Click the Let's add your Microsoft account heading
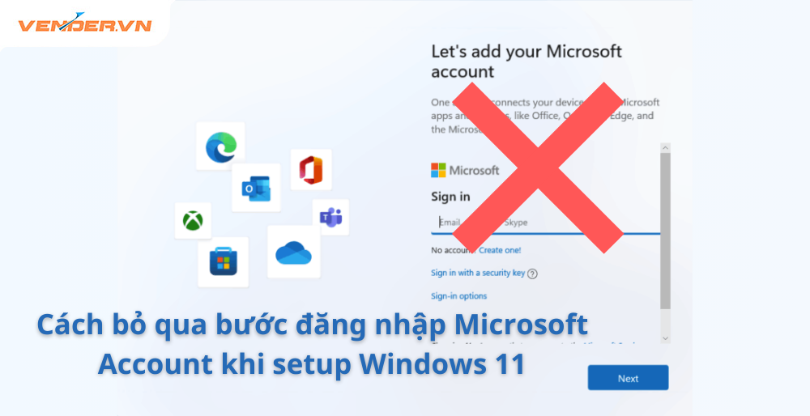This screenshot has height=416, width=810. pyautogui.click(x=526, y=62)
